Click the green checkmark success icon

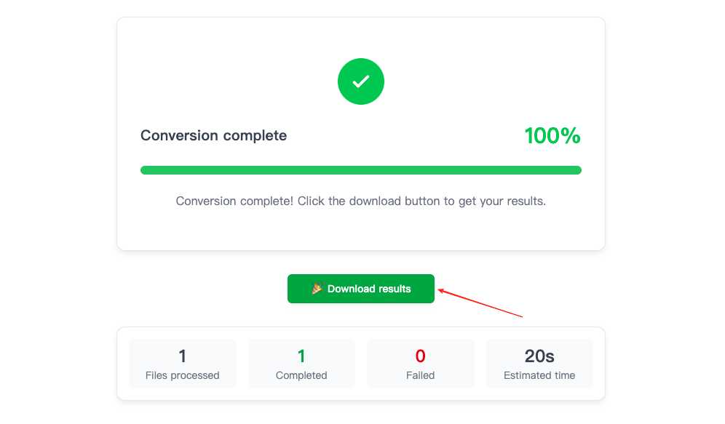pyautogui.click(x=360, y=81)
